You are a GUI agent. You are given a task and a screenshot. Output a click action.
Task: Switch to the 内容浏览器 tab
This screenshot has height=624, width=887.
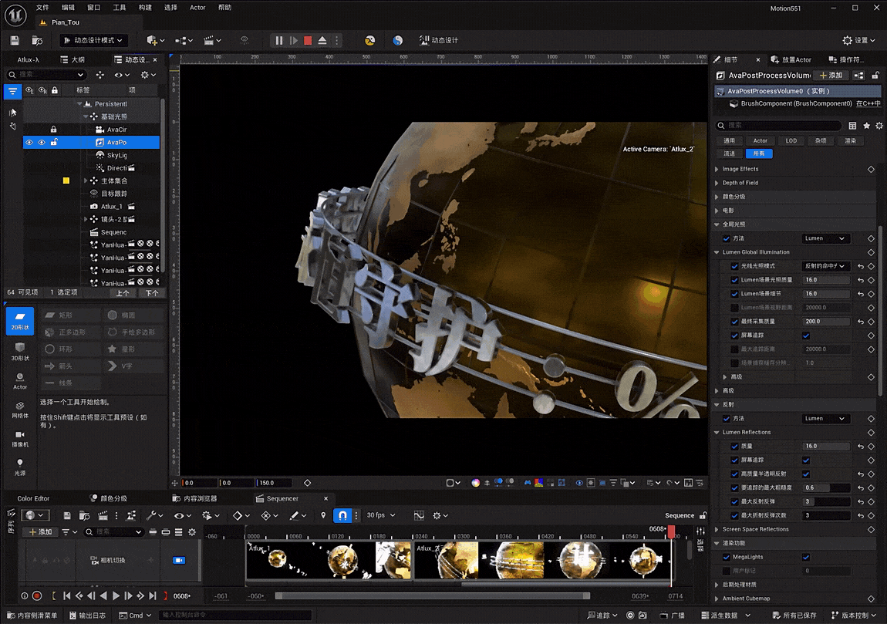(194, 498)
